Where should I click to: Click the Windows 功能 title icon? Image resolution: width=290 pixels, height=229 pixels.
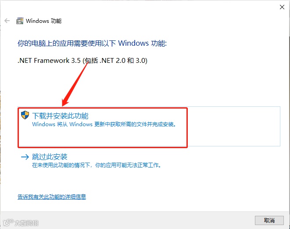pos(20,21)
